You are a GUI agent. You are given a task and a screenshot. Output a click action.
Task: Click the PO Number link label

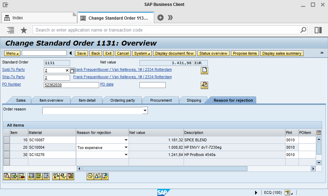pos(12,84)
